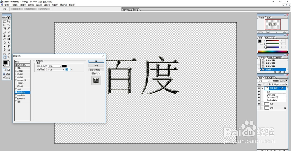291x151 pixels.
Task: Click the 新建样式 (New Style) button
Action: tap(96, 70)
